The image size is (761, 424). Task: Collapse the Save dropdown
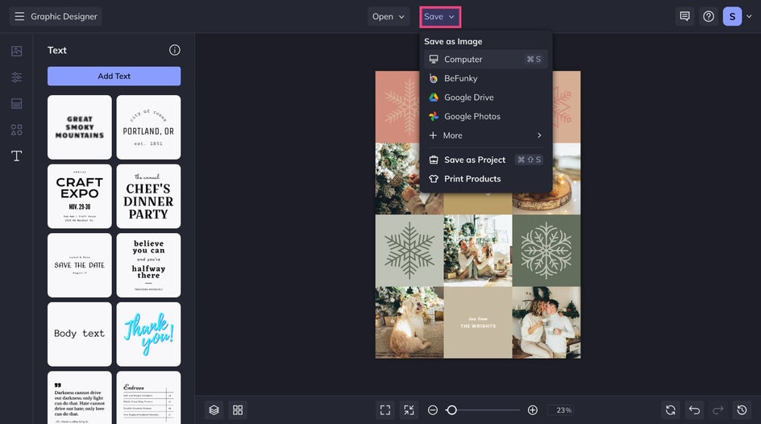439,16
